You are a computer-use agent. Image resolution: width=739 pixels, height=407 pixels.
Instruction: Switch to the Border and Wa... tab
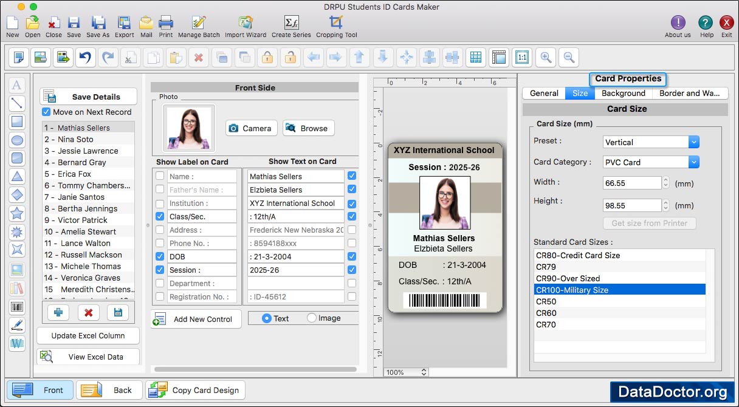coord(690,93)
